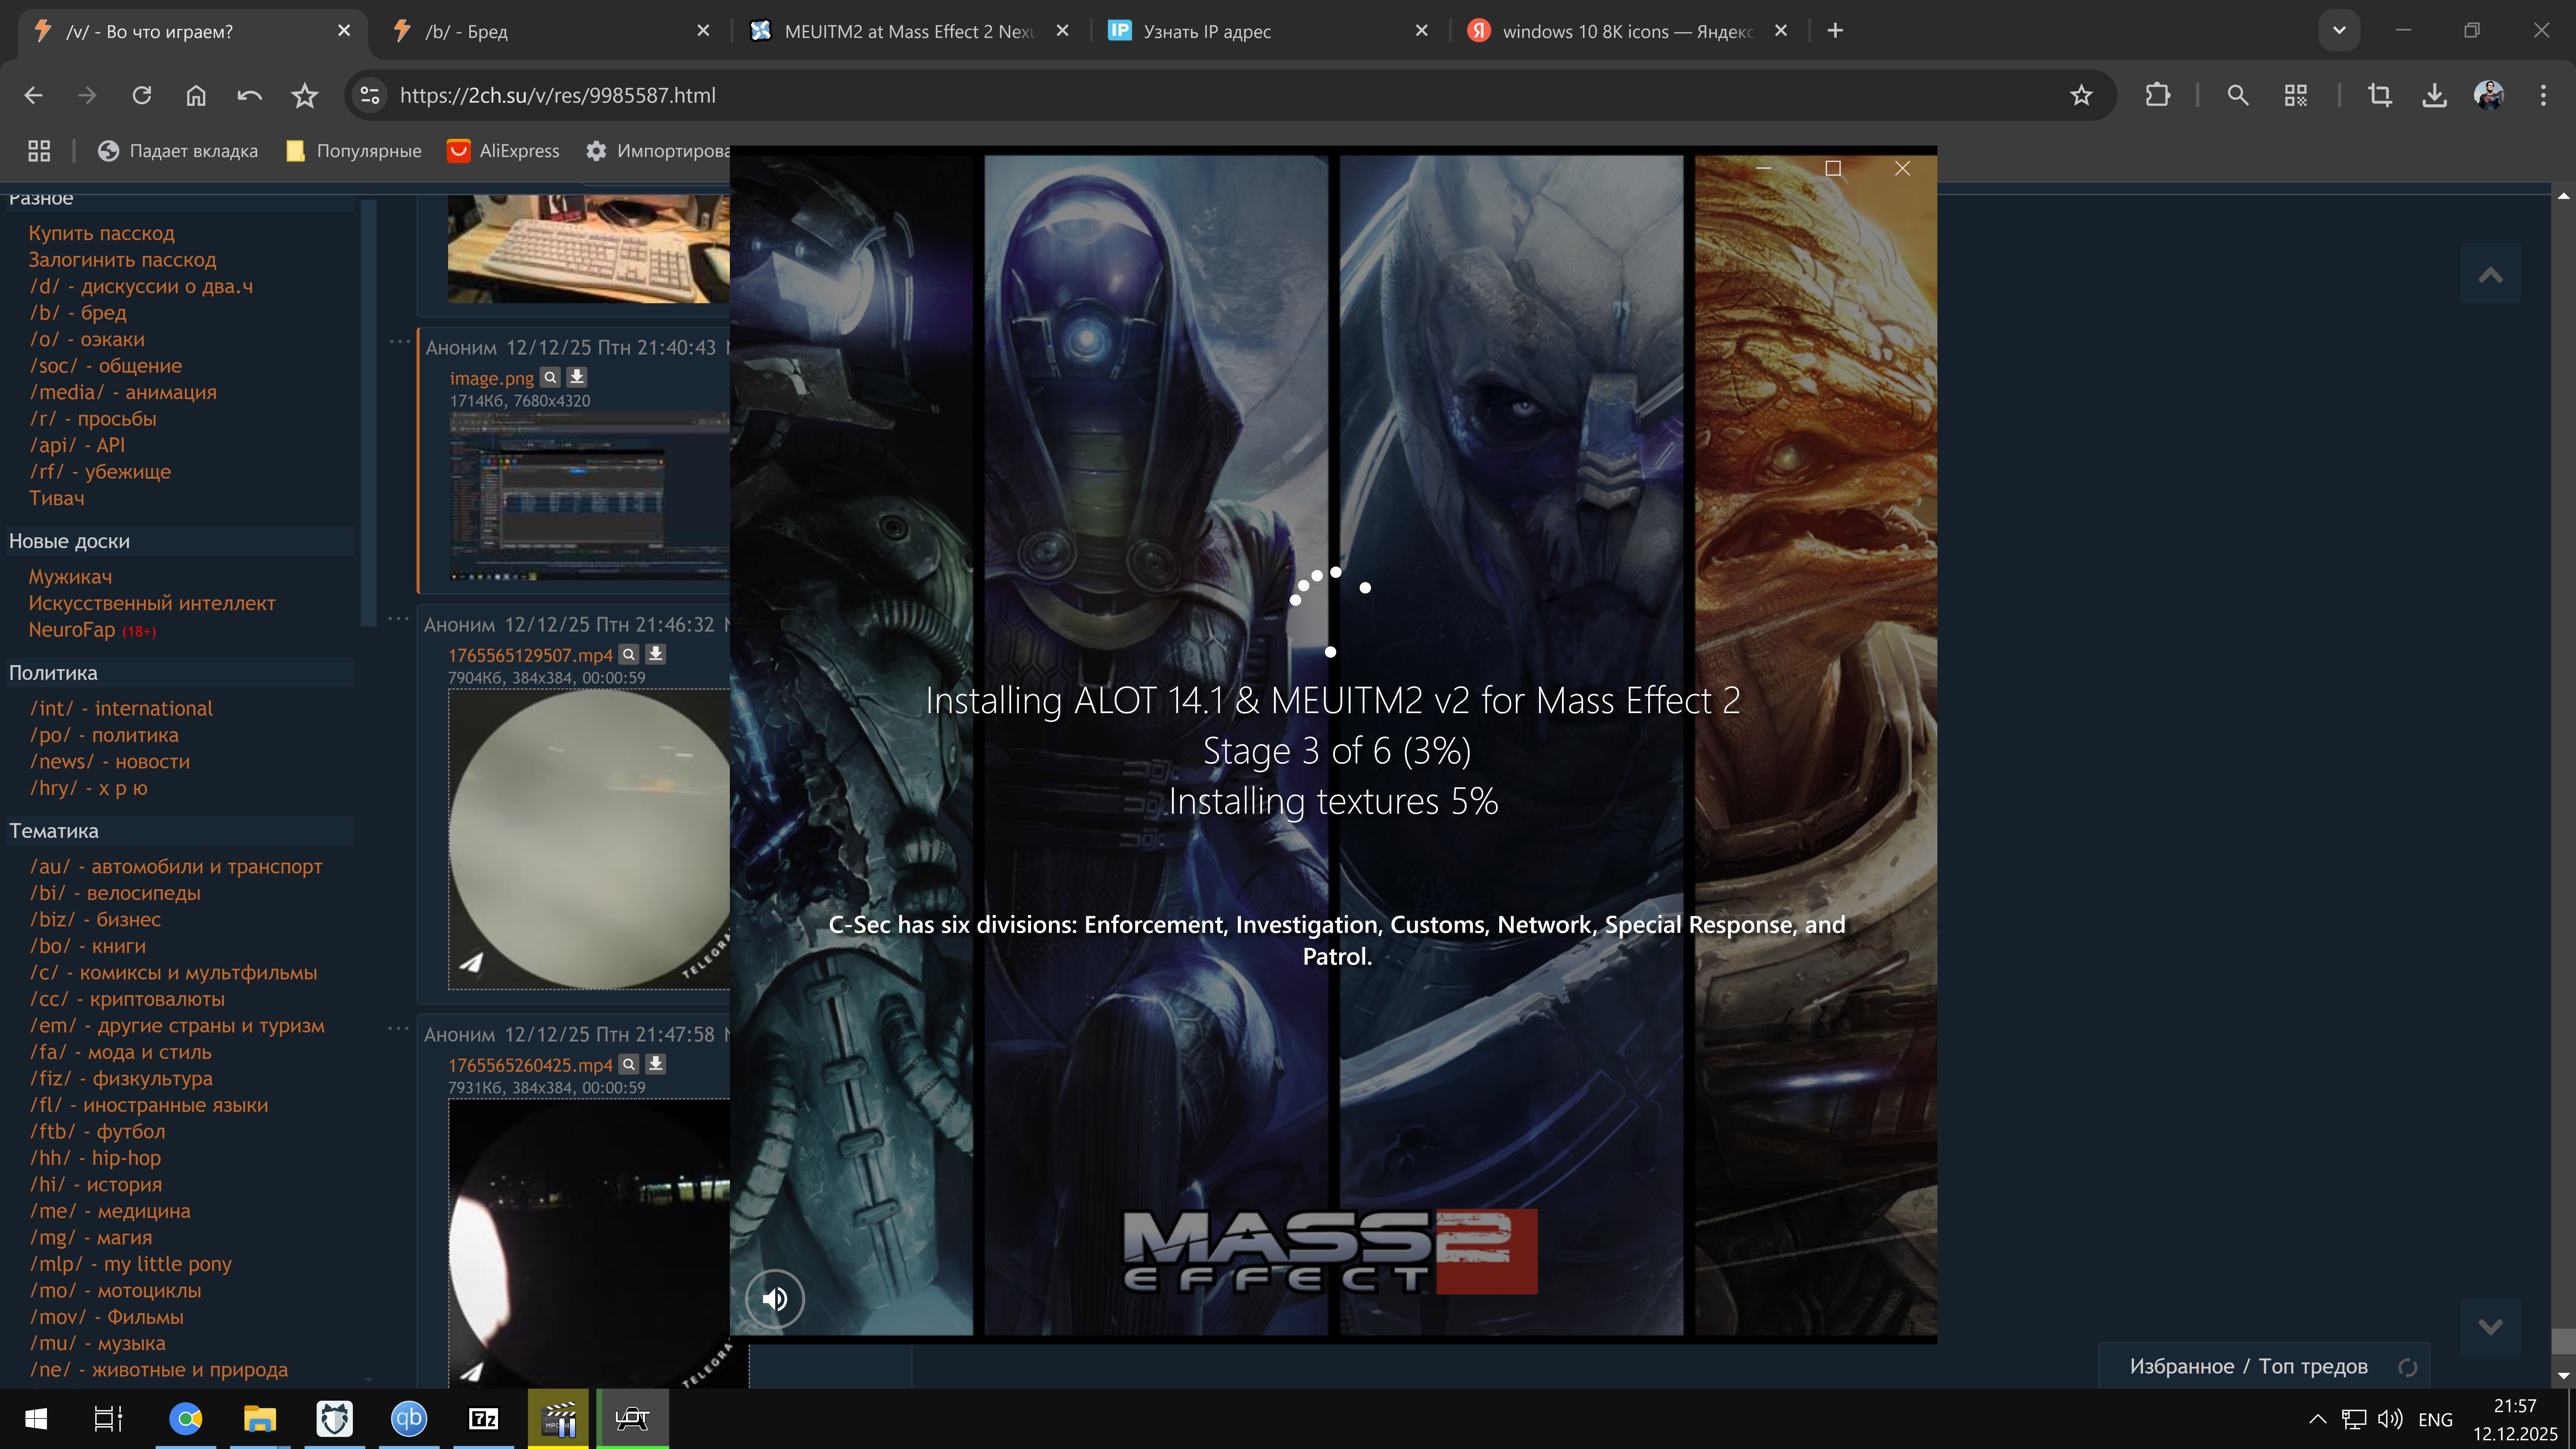The width and height of the screenshot is (2576, 1449).
Task: Click the download icon beside image.png
Action: coord(577,377)
